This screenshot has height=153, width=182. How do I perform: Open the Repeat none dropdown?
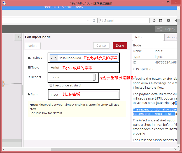click(73, 77)
